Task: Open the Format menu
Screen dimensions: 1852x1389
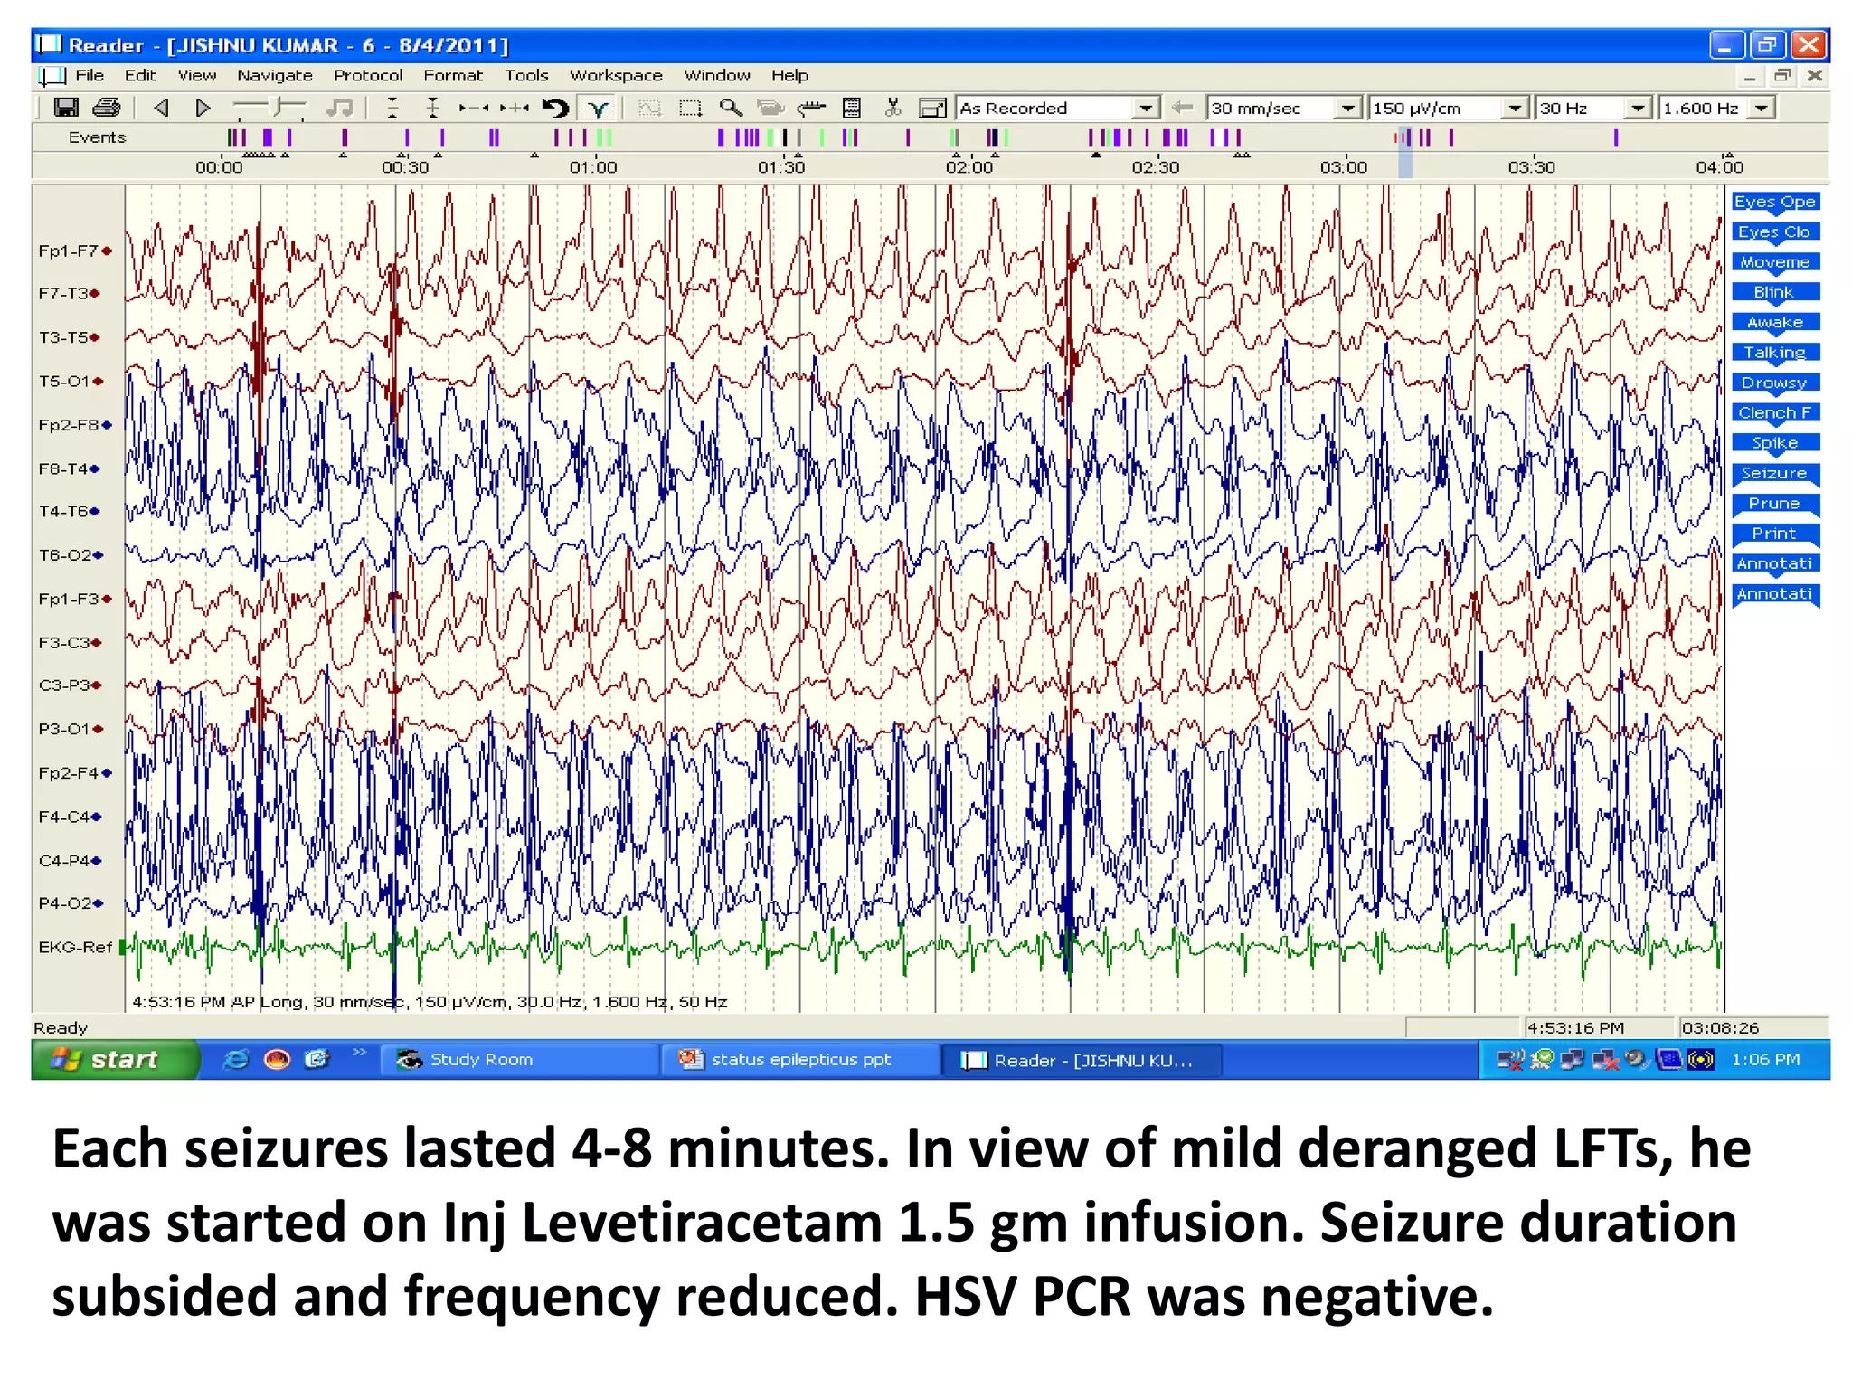Action: pyautogui.click(x=453, y=75)
